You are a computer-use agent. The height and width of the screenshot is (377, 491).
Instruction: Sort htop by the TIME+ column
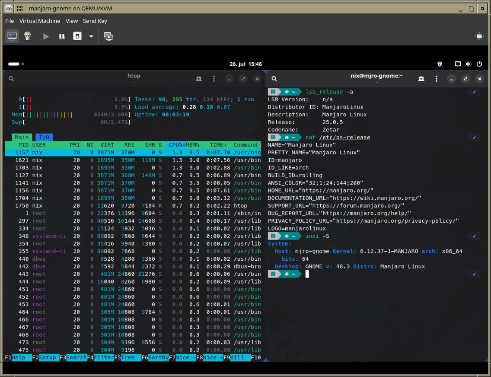(x=218, y=145)
